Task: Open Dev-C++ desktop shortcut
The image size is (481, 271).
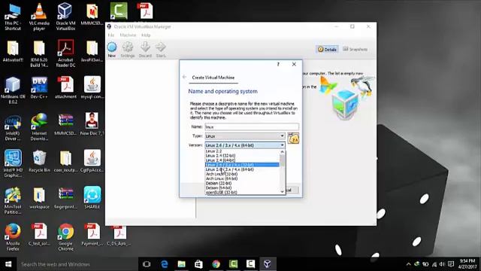Action: [x=39, y=87]
